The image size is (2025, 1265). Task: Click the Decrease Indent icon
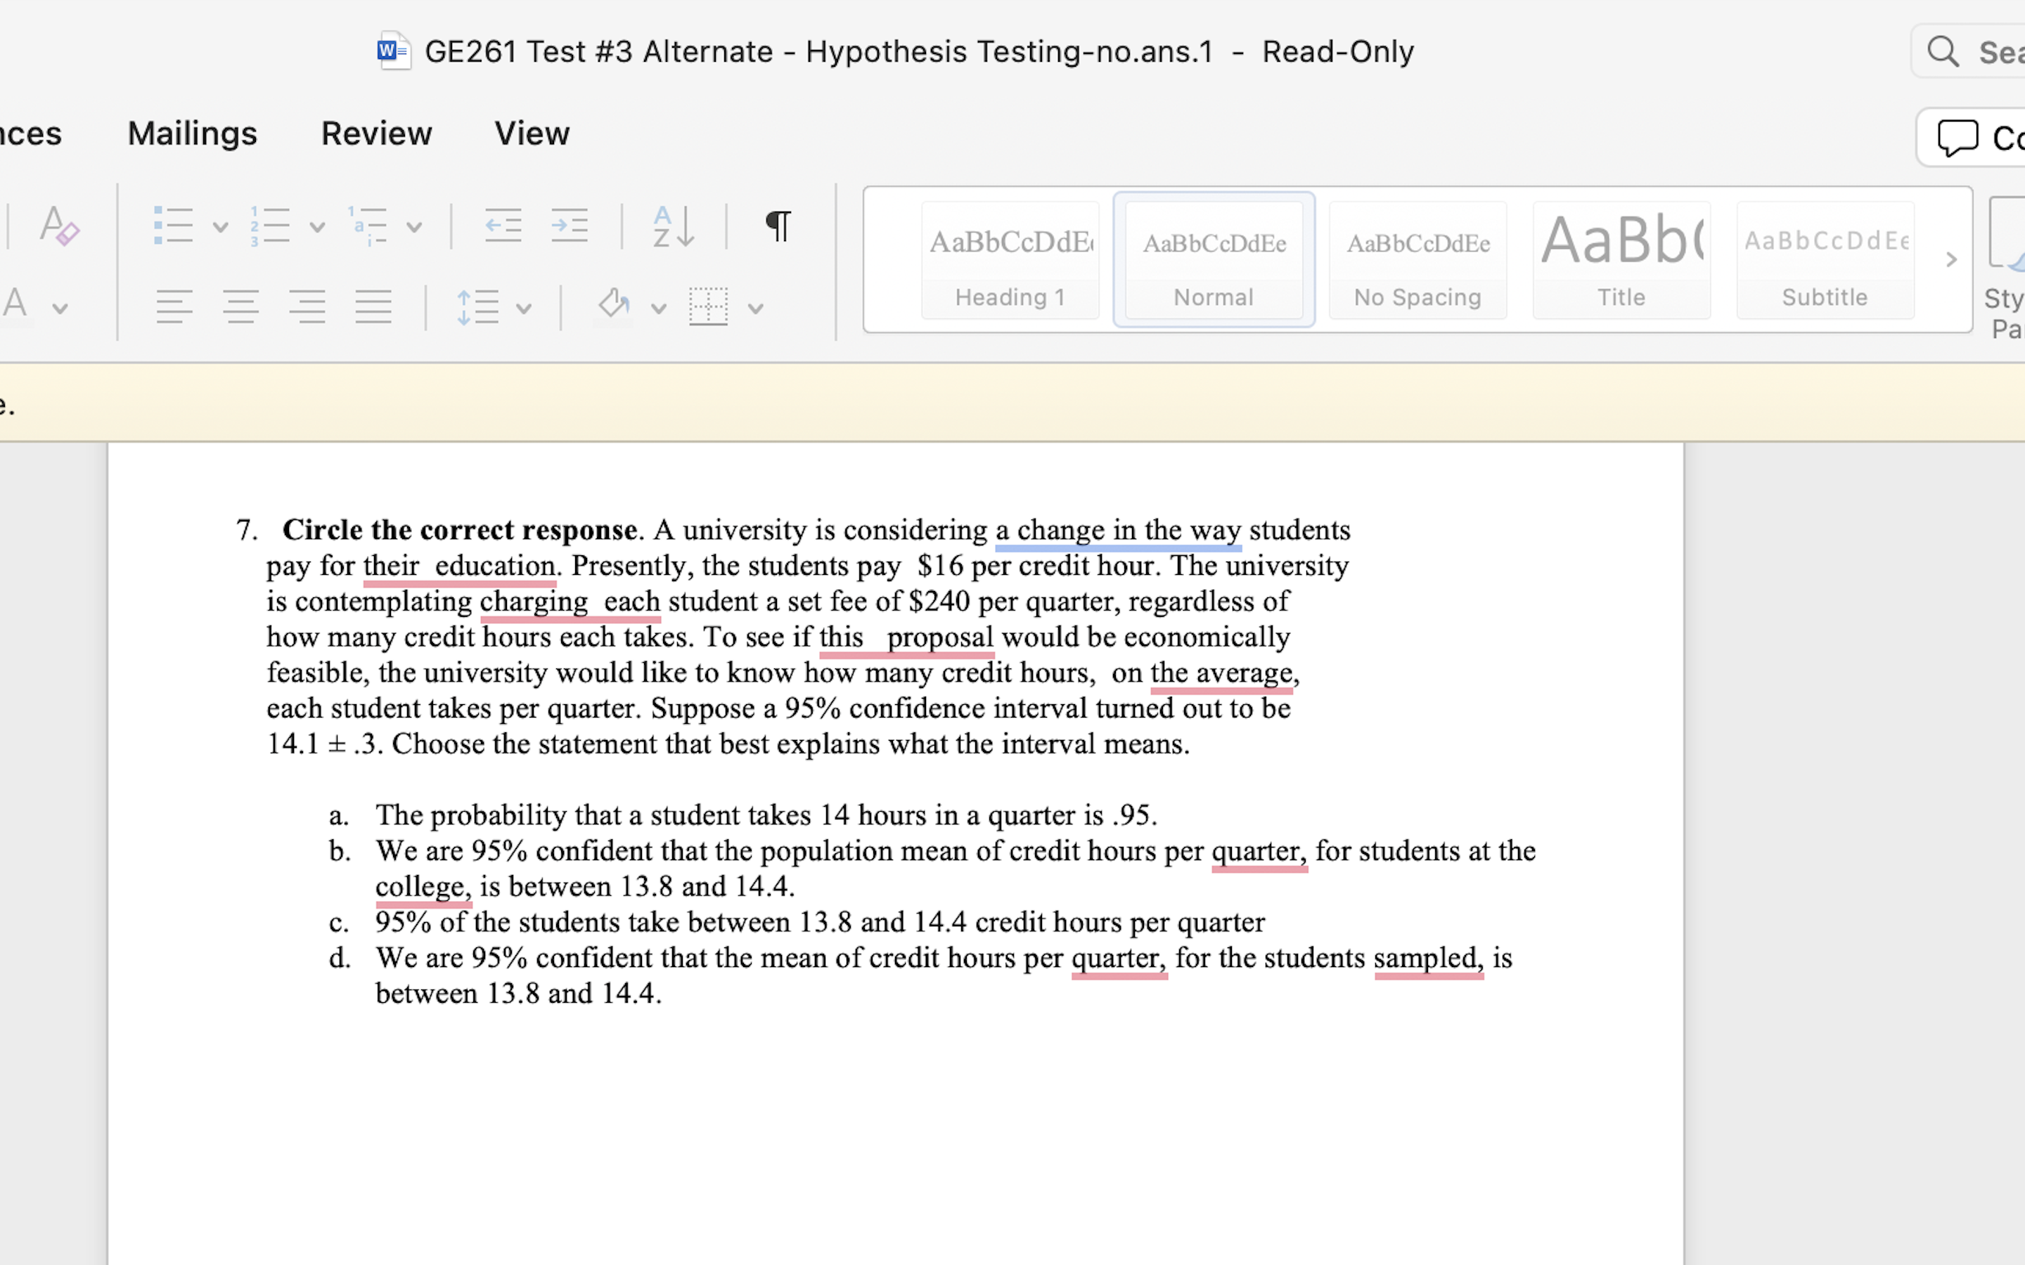pos(503,226)
